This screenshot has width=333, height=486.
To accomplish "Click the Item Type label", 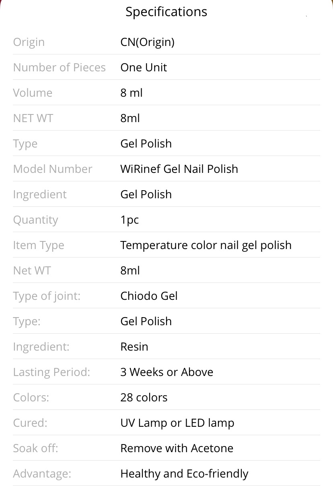I will [x=39, y=245].
